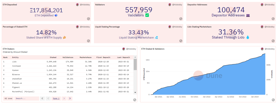Screen dimensions: 278x104
Task: Click the verified checkmark on Validators card
Action: pos(181,19)
